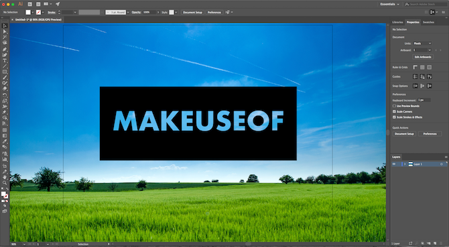The height and width of the screenshot is (247, 449).
Task: Click the Create New Layer icon
Action: click(434, 243)
